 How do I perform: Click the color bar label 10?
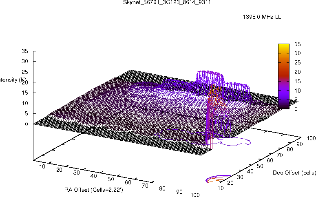point(298,91)
